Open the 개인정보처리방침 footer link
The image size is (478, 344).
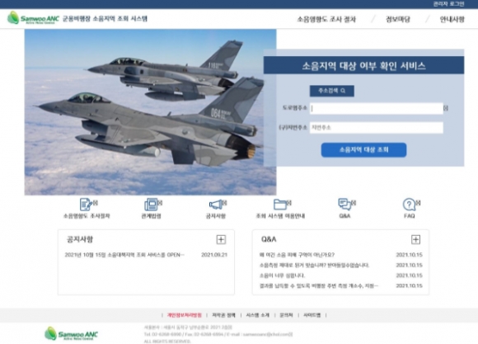pyautogui.click(x=185, y=315)
